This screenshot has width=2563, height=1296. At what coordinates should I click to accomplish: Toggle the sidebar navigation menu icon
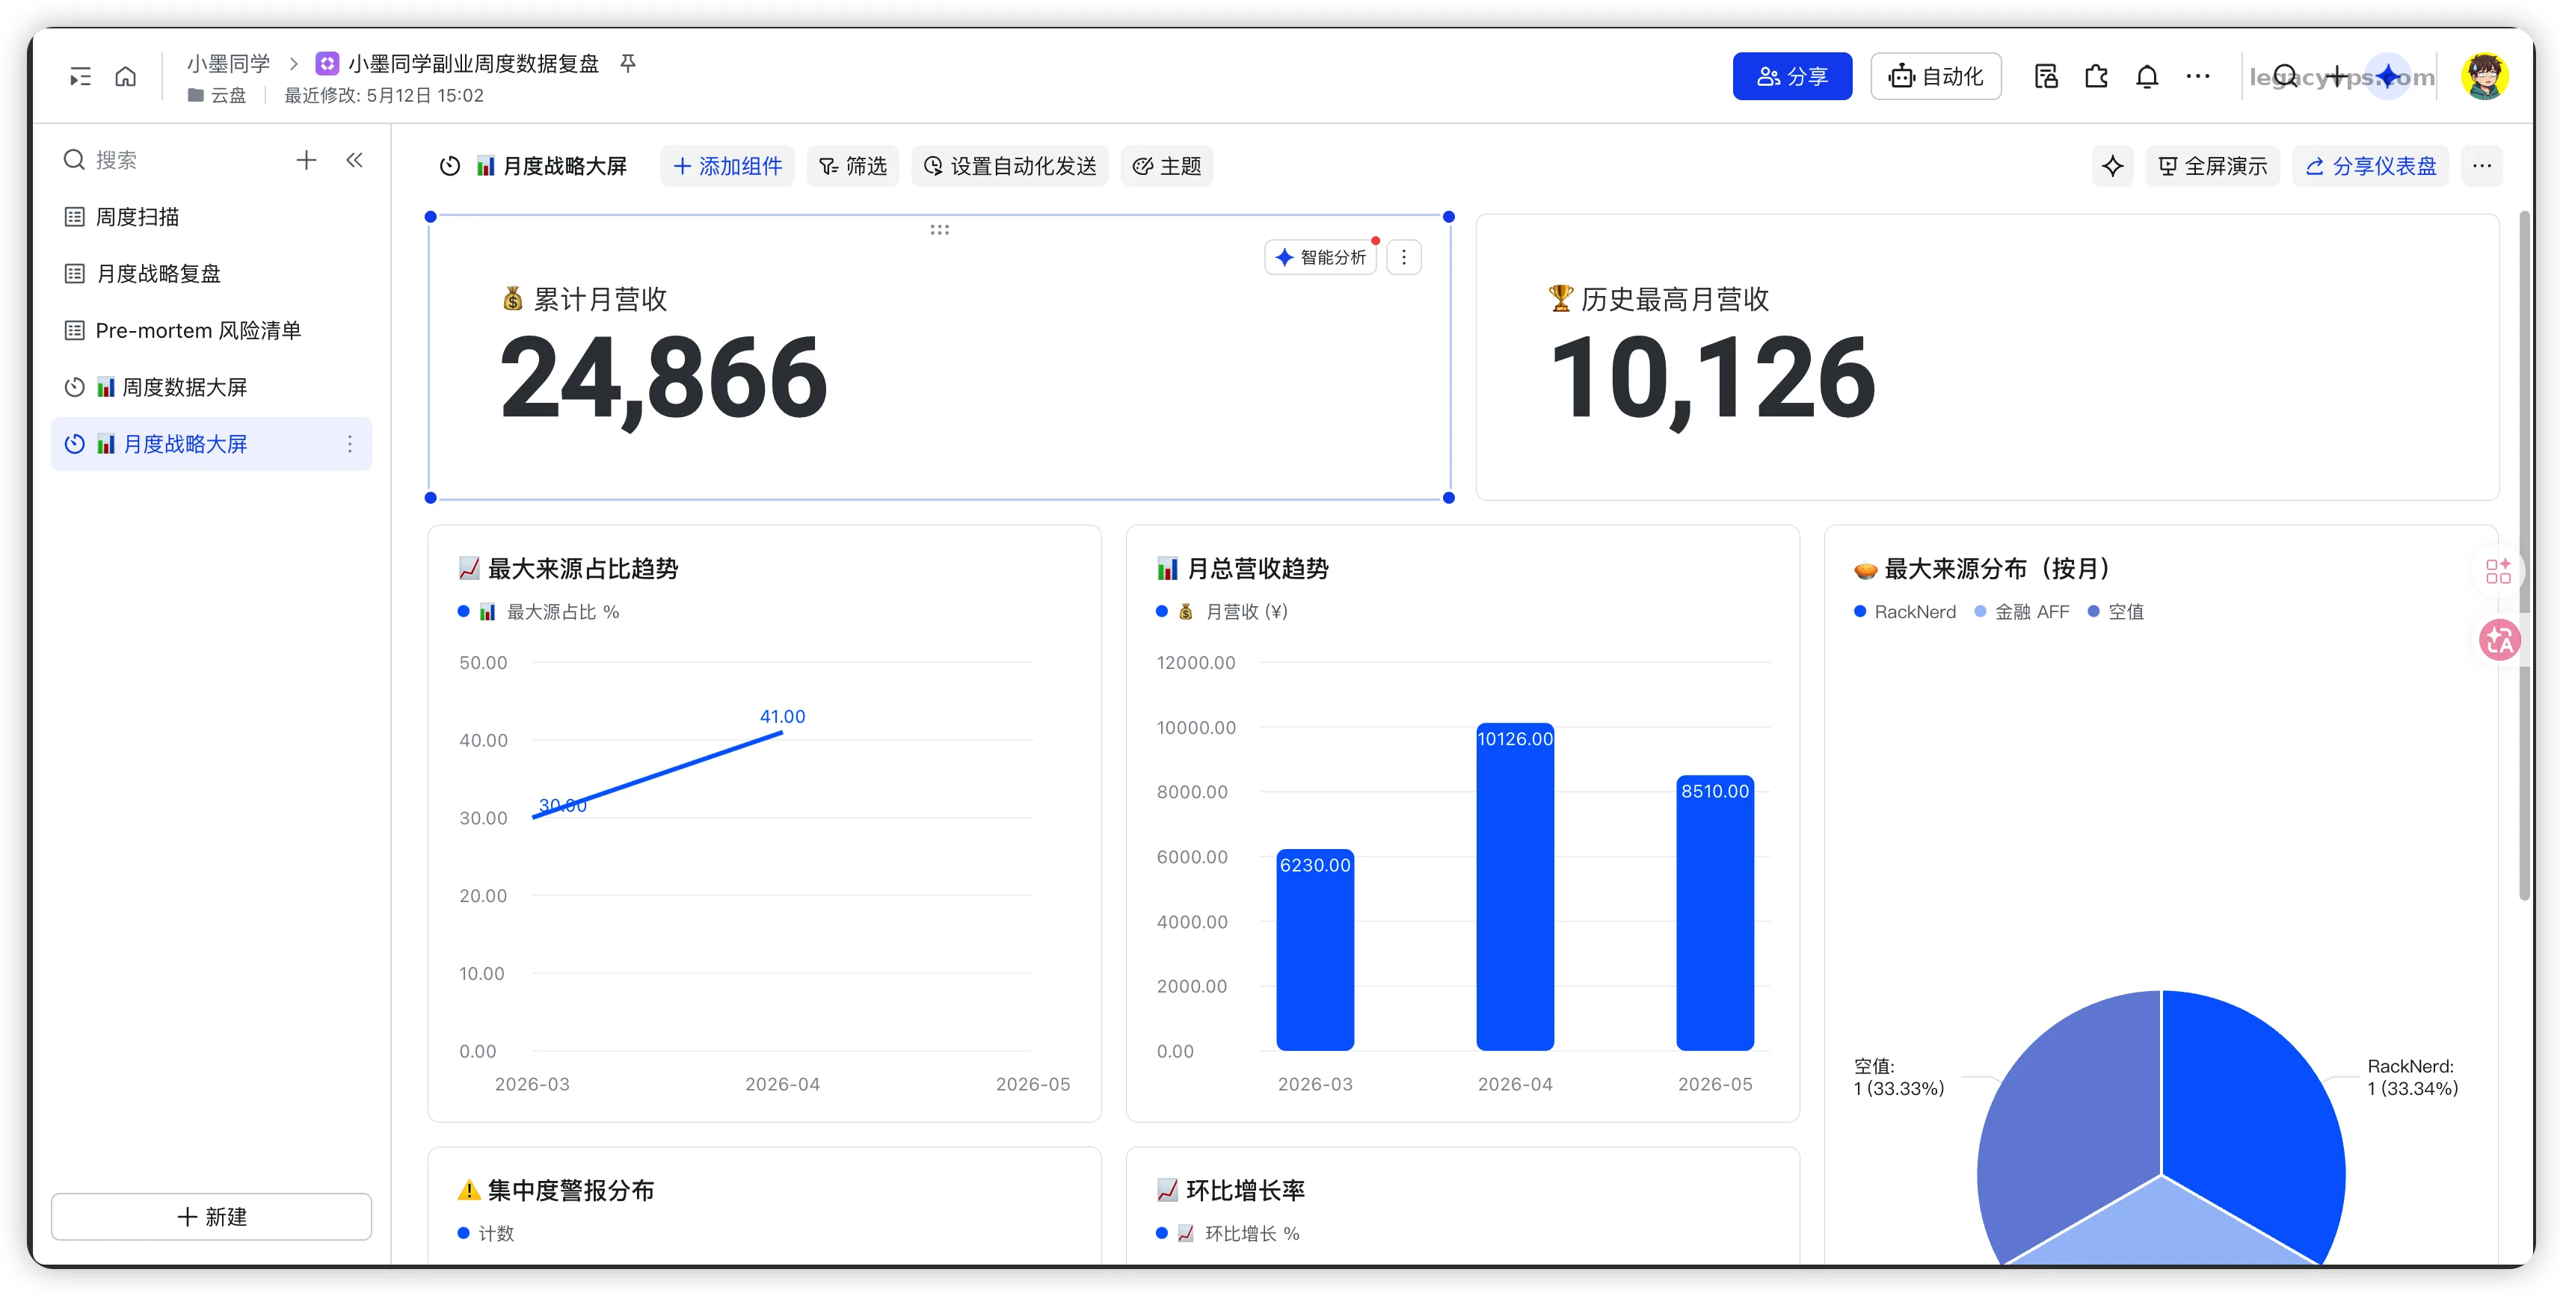pyautogui.click(x=81, y=76)
